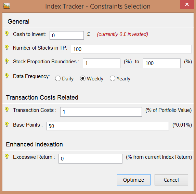The width and height of the screenshot is (196, 194).
Task: Click the Stock Proportion Boundaries hint bulb
Action: 7,61
